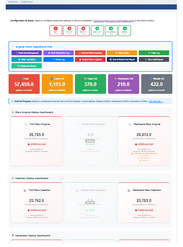Click the Lube Oil card icon

[x=52, y=79]
